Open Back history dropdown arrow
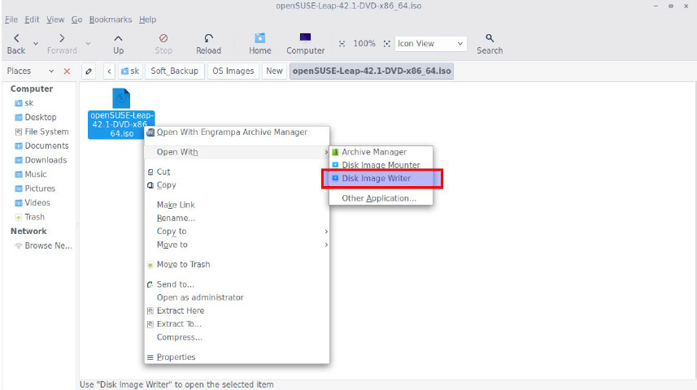 36,44
